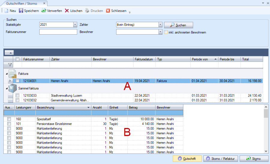Click the Suchen button
The image size is (270, 164).
178,25
